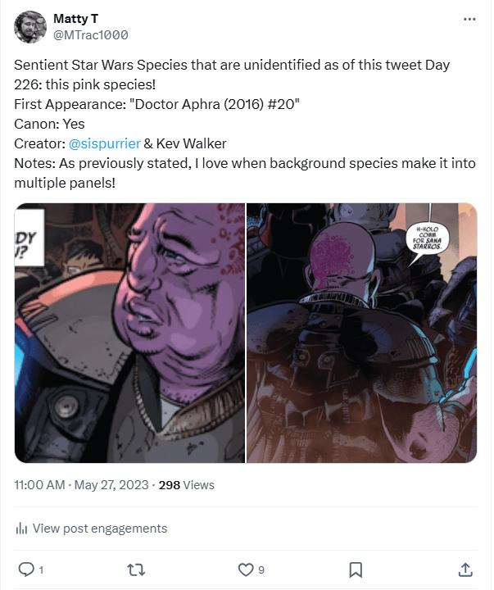
Task: Open the @sispurrier mention link
Action: [105, 143]
